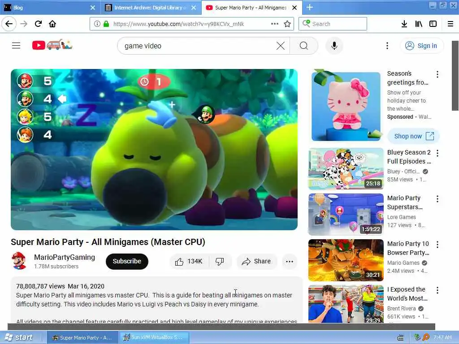459x344 pixels.
Task: Open options for Bluey Season 2 video
Action: point(437,153)
